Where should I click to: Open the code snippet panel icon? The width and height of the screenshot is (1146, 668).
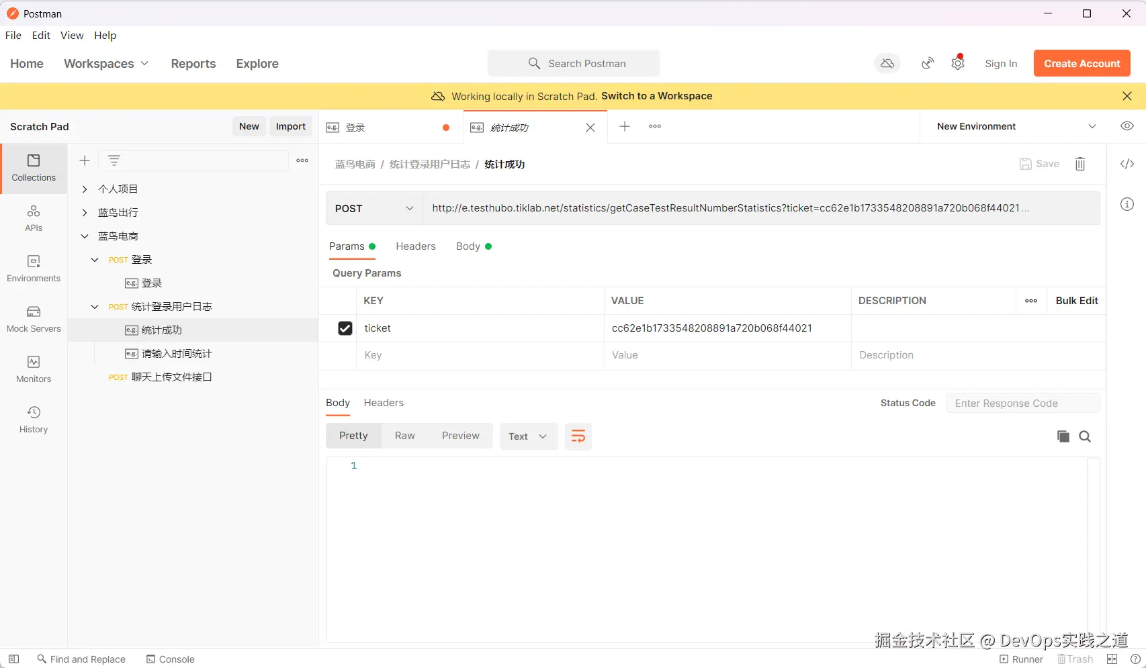point(1127,164)
